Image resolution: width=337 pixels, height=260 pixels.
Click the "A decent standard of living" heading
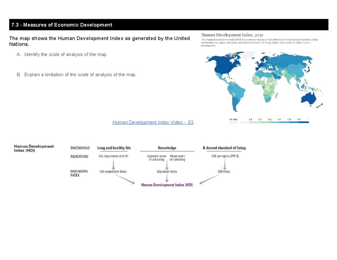224,148
